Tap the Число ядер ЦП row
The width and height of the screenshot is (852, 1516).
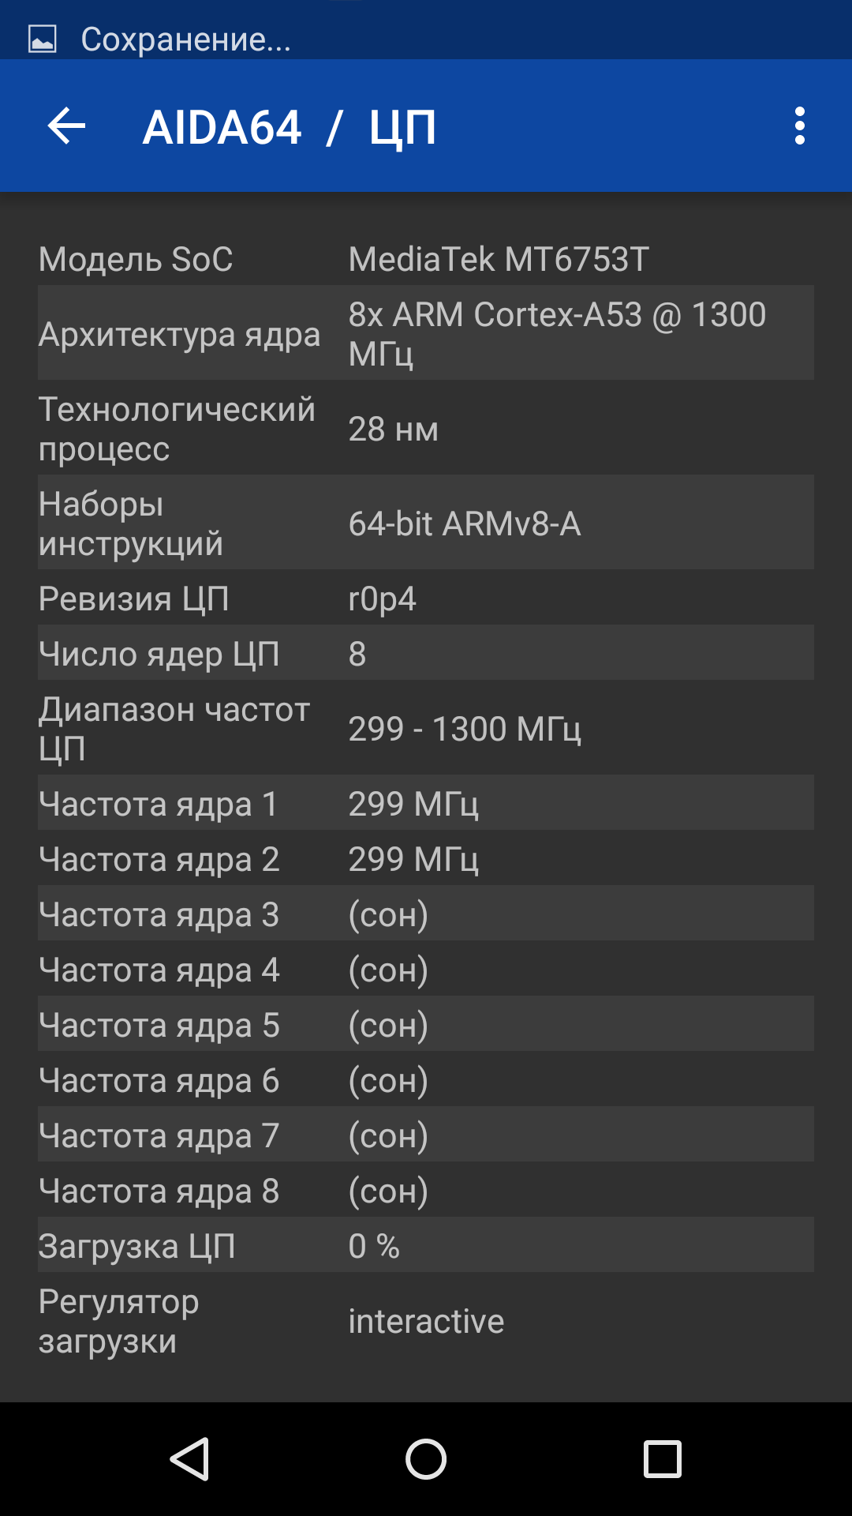pyautogui.click(x=426, y=652)
